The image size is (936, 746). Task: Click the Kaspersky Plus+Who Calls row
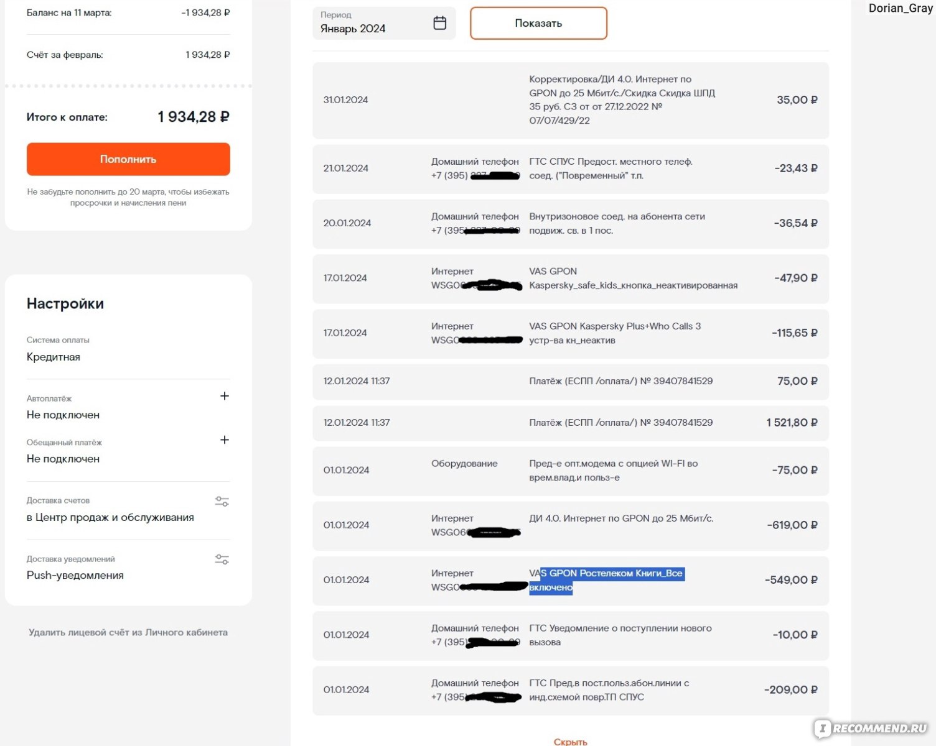[571, 333]
